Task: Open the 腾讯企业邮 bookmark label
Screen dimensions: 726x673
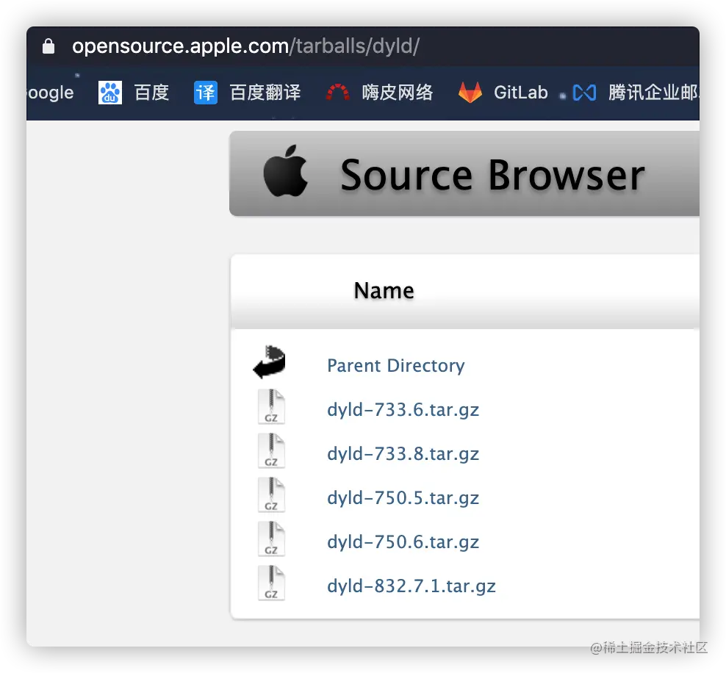Action: 653,93
